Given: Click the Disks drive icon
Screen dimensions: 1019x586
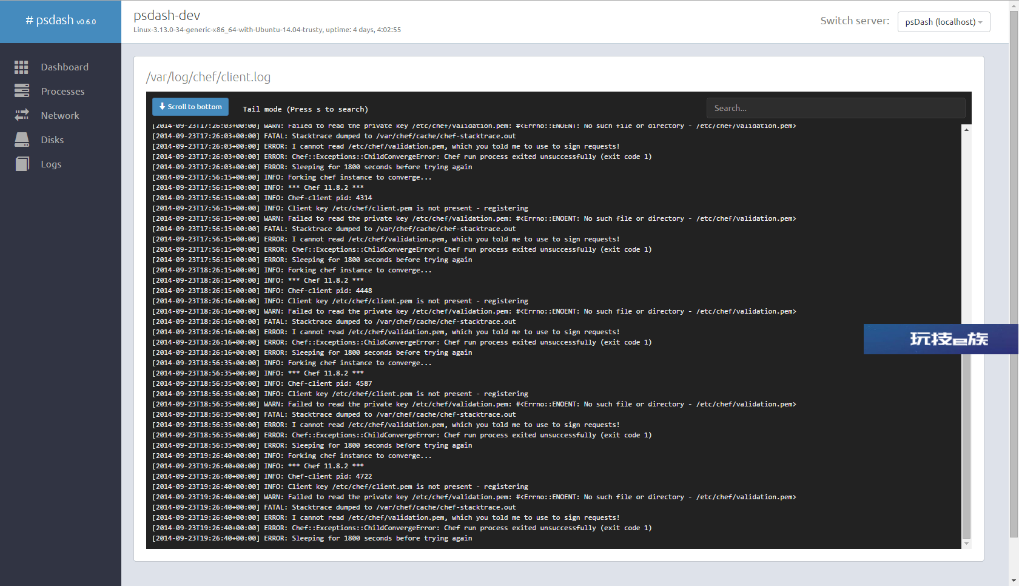Looking at the screenshot, I should [22, 140].
